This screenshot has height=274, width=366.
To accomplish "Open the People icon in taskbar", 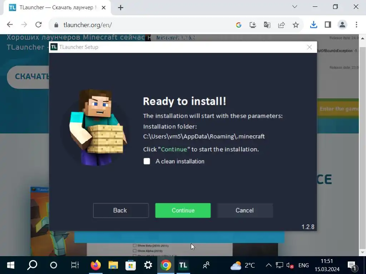I will (x=206, y=265).
